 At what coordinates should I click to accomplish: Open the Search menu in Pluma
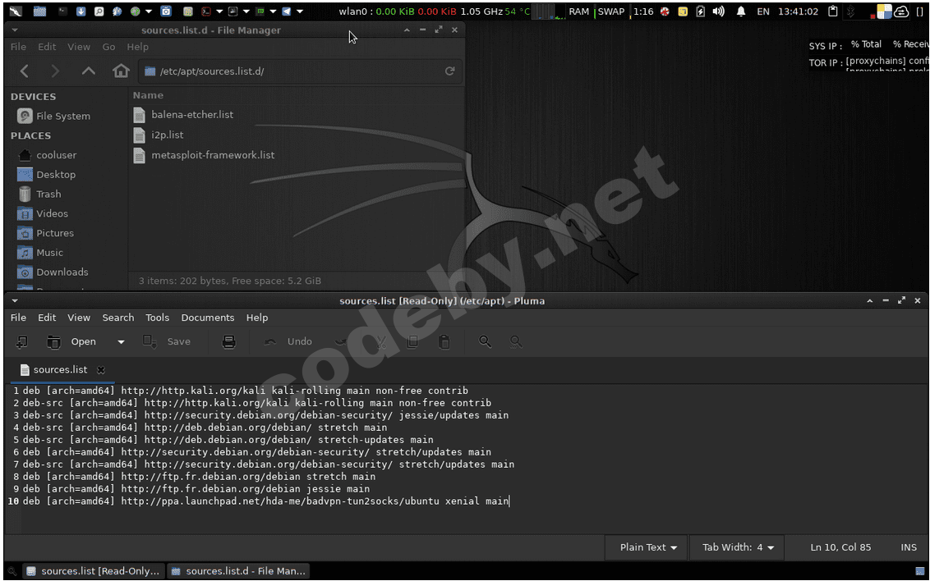tap(118, 318)
